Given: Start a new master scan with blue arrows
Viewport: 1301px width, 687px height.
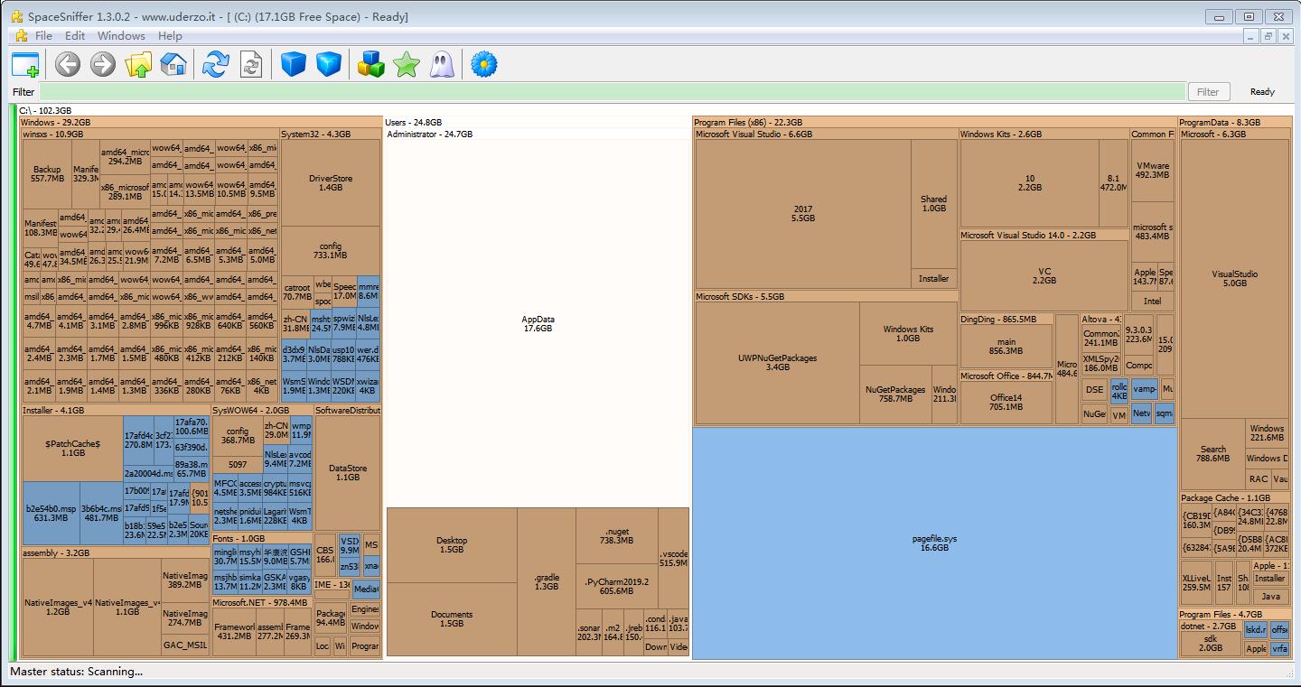Looking at the screenshot, I should pos(215,65).
